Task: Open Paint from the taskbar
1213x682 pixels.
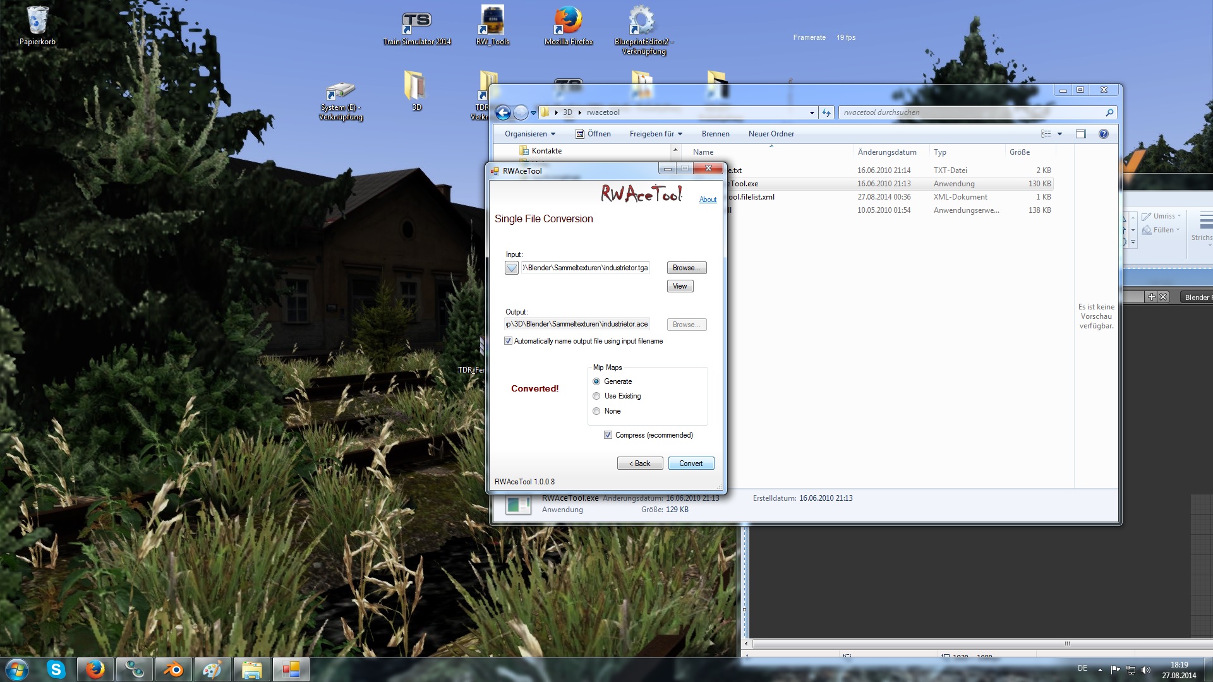Action: [212, 669]
